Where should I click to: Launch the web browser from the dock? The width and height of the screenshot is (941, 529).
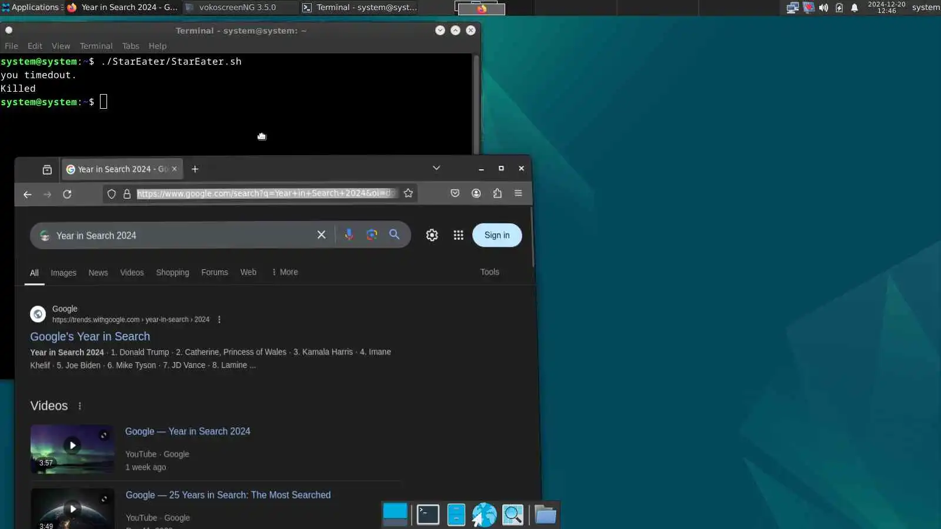484,515
